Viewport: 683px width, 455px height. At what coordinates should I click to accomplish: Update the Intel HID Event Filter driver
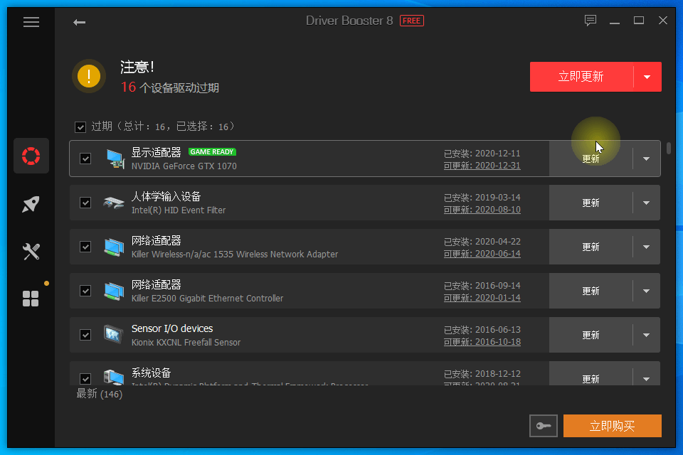pyautogui.click(x=591, y=203)
